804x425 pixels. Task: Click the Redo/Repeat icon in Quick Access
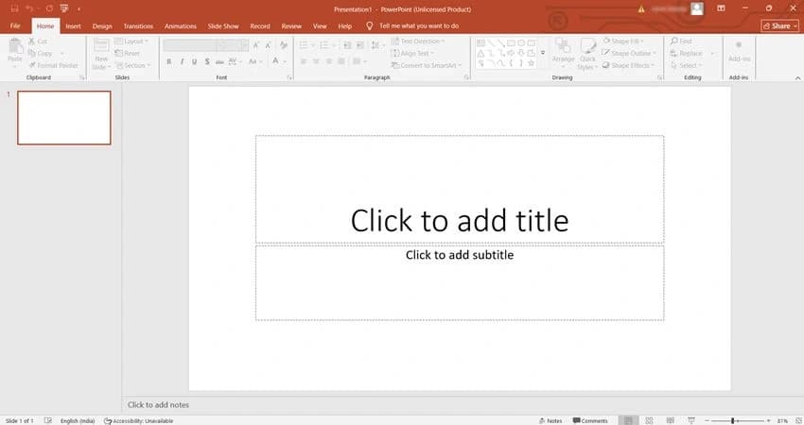(48, 8)
